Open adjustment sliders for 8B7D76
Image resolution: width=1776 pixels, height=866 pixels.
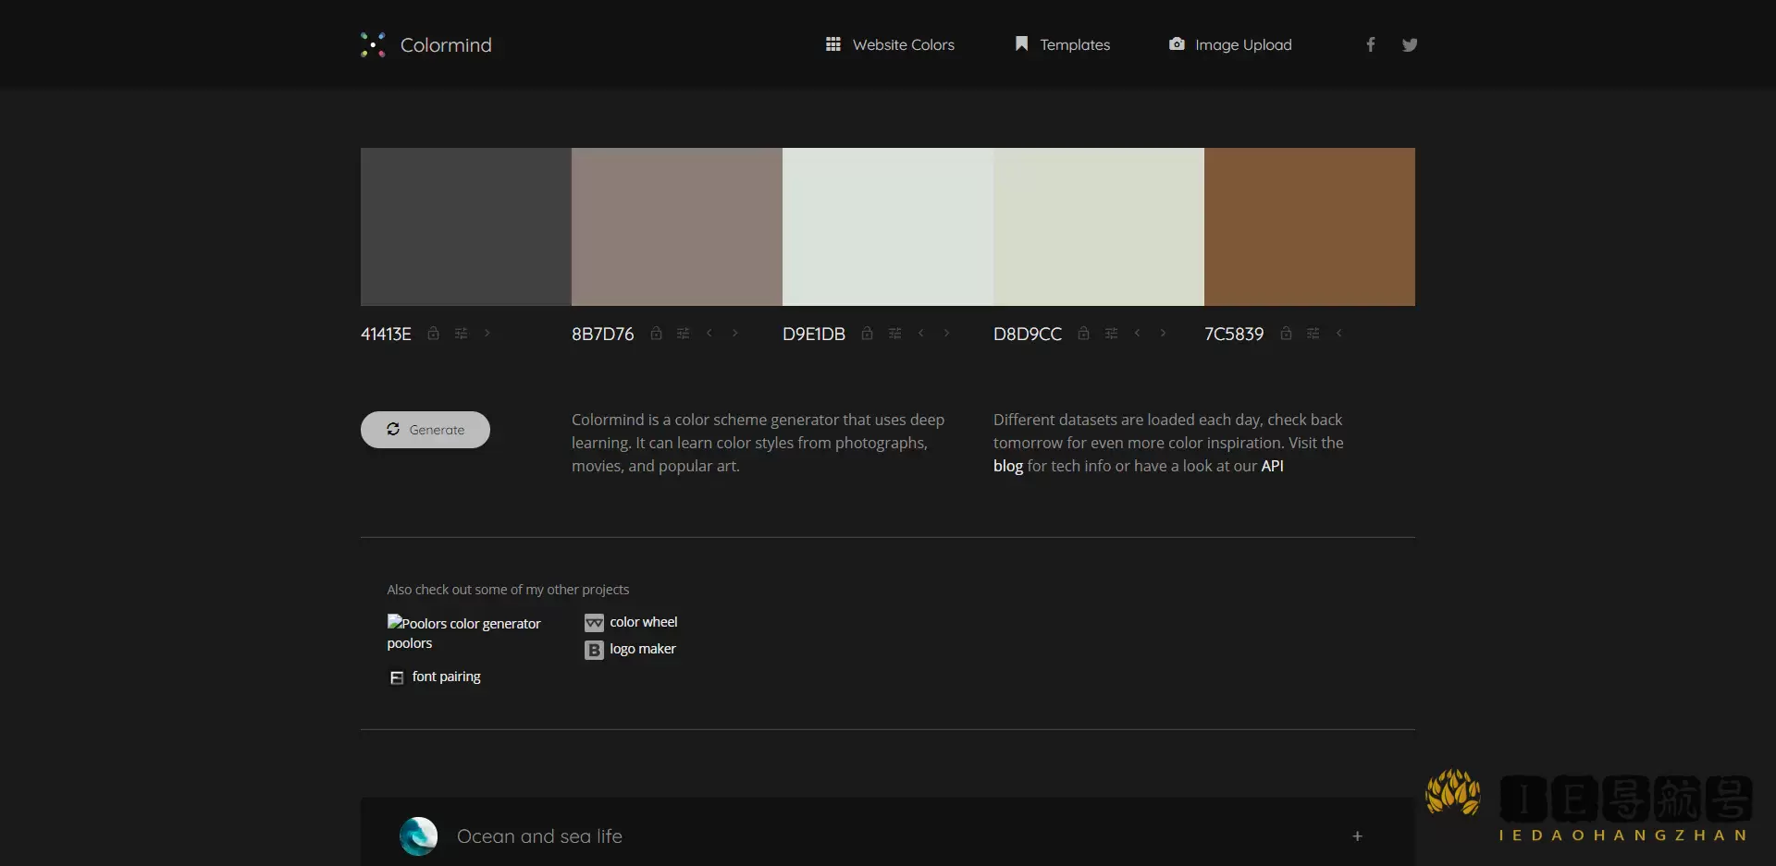[683, 333]
